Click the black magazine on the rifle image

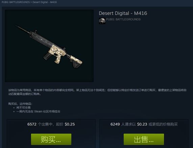point(47,56)
